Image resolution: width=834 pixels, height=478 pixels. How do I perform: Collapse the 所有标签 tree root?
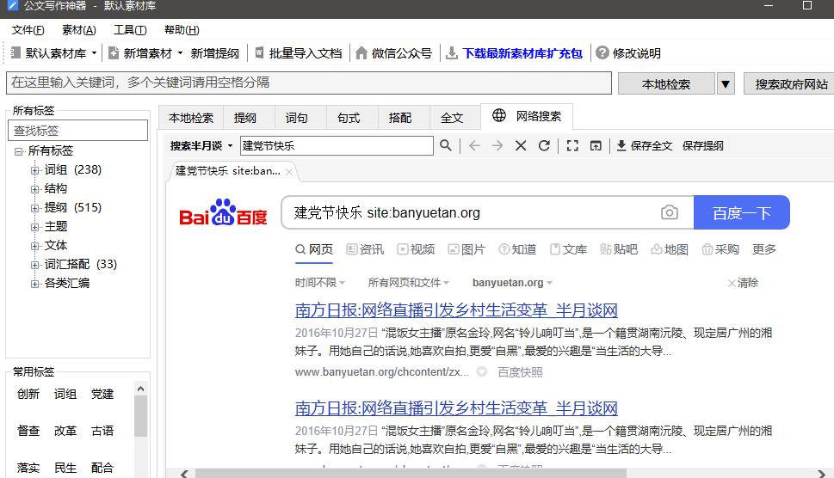(19, 151)
